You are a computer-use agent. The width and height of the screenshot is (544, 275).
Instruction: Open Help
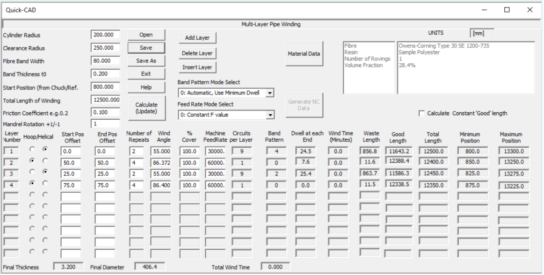[x=146, y=87]
